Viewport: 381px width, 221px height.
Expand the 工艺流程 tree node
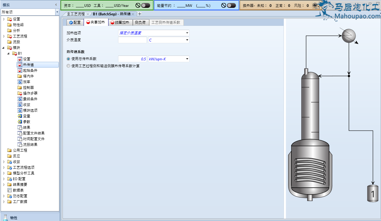coord(4,36)
